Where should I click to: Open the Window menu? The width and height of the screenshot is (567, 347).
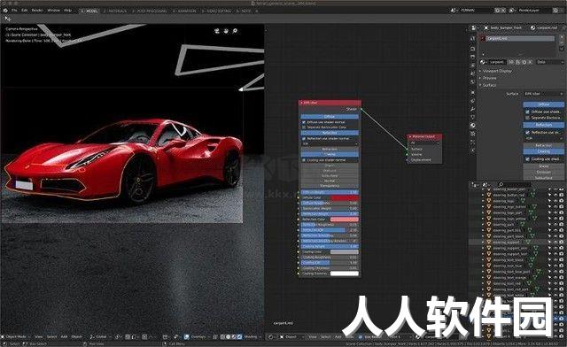[53, 11]
